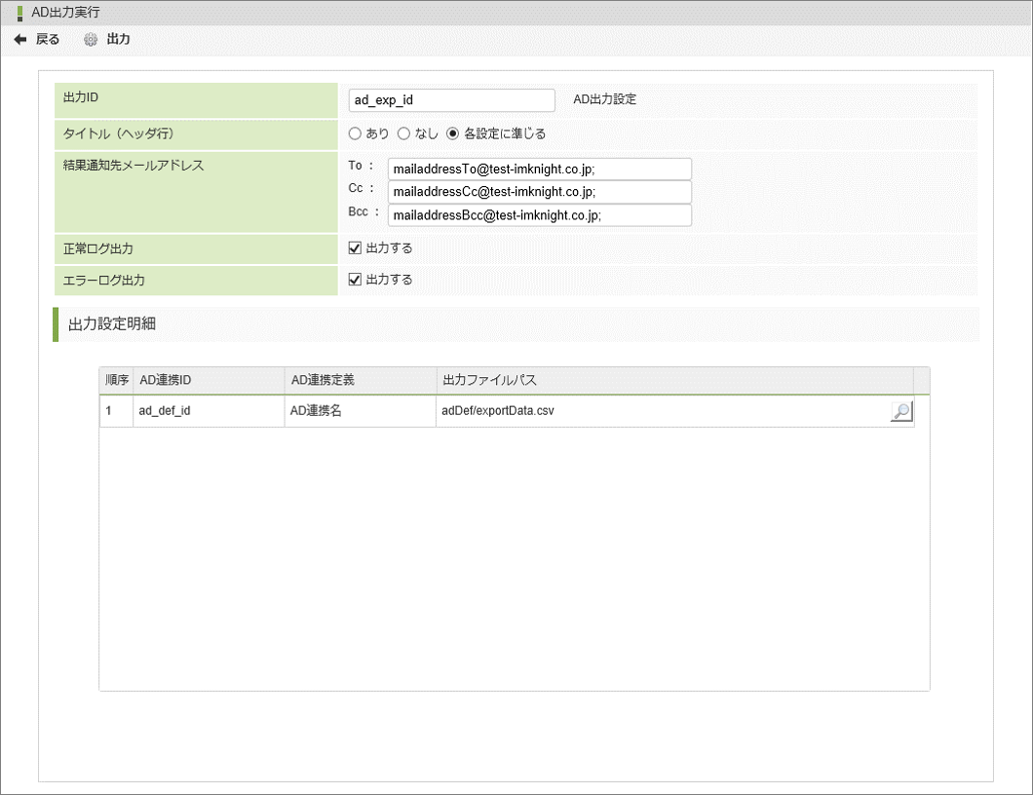
Task: Click the magnifier icon for exportData.csv
Action: click(901, 411)
